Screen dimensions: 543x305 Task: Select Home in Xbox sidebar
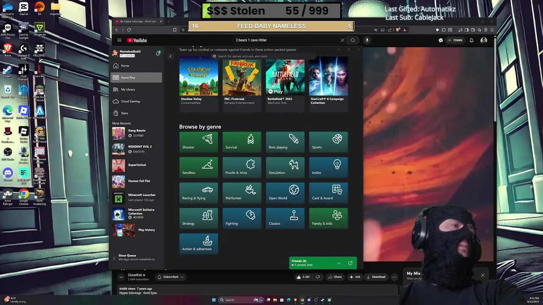coord(136,66)
